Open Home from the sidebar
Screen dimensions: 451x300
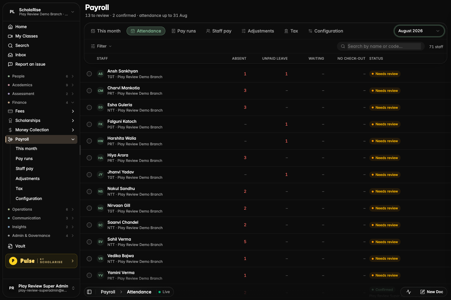[41, 27]
